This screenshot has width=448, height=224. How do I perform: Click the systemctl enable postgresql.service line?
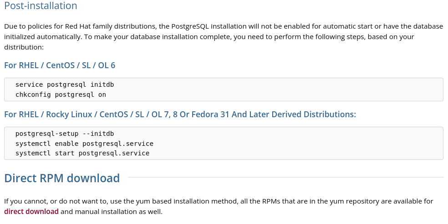84,144
